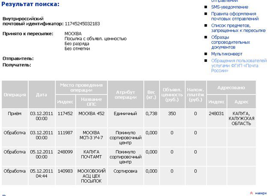Click the Атрибут операции column header

click(125, 95)
